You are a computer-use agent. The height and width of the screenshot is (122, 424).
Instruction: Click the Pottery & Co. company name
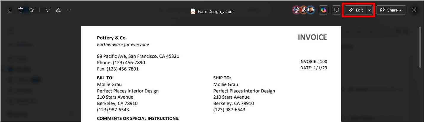(x=112, y=38)
